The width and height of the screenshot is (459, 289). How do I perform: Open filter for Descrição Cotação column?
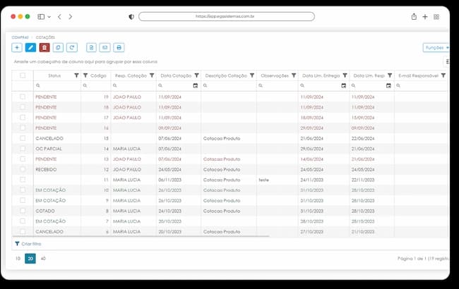coord(252,75)
